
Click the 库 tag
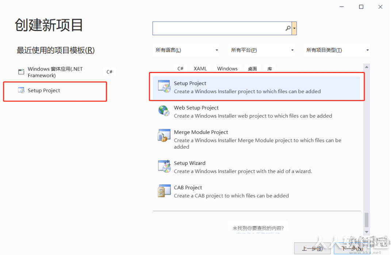click(x=269, y=68)
